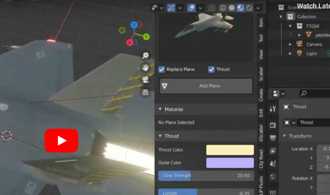
Task: Expand the Light item in outliner
Action: click(290, 53)
